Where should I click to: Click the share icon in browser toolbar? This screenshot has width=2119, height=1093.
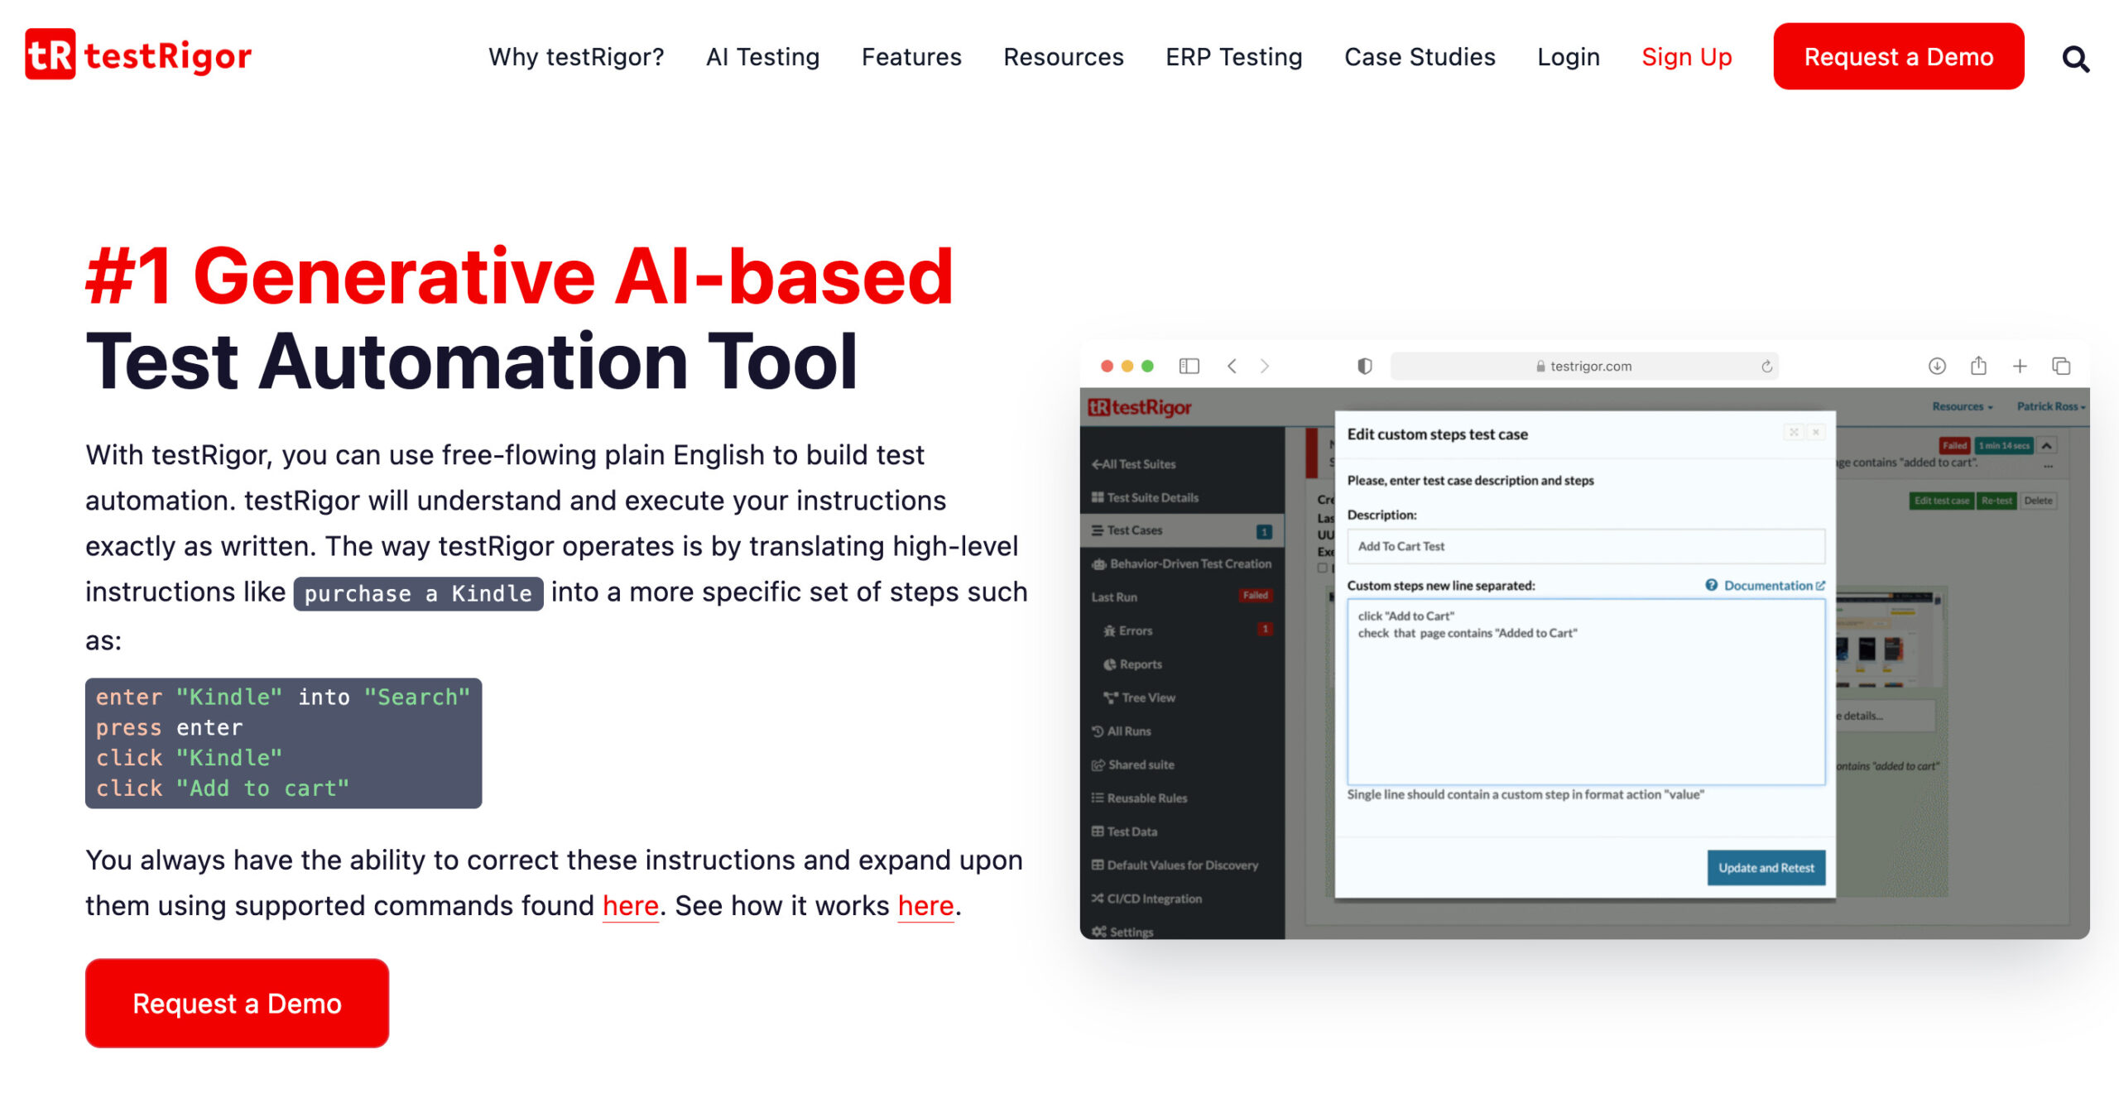pos(1978,366)
